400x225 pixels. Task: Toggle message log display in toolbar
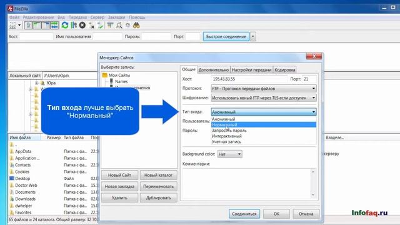(29, 25)
